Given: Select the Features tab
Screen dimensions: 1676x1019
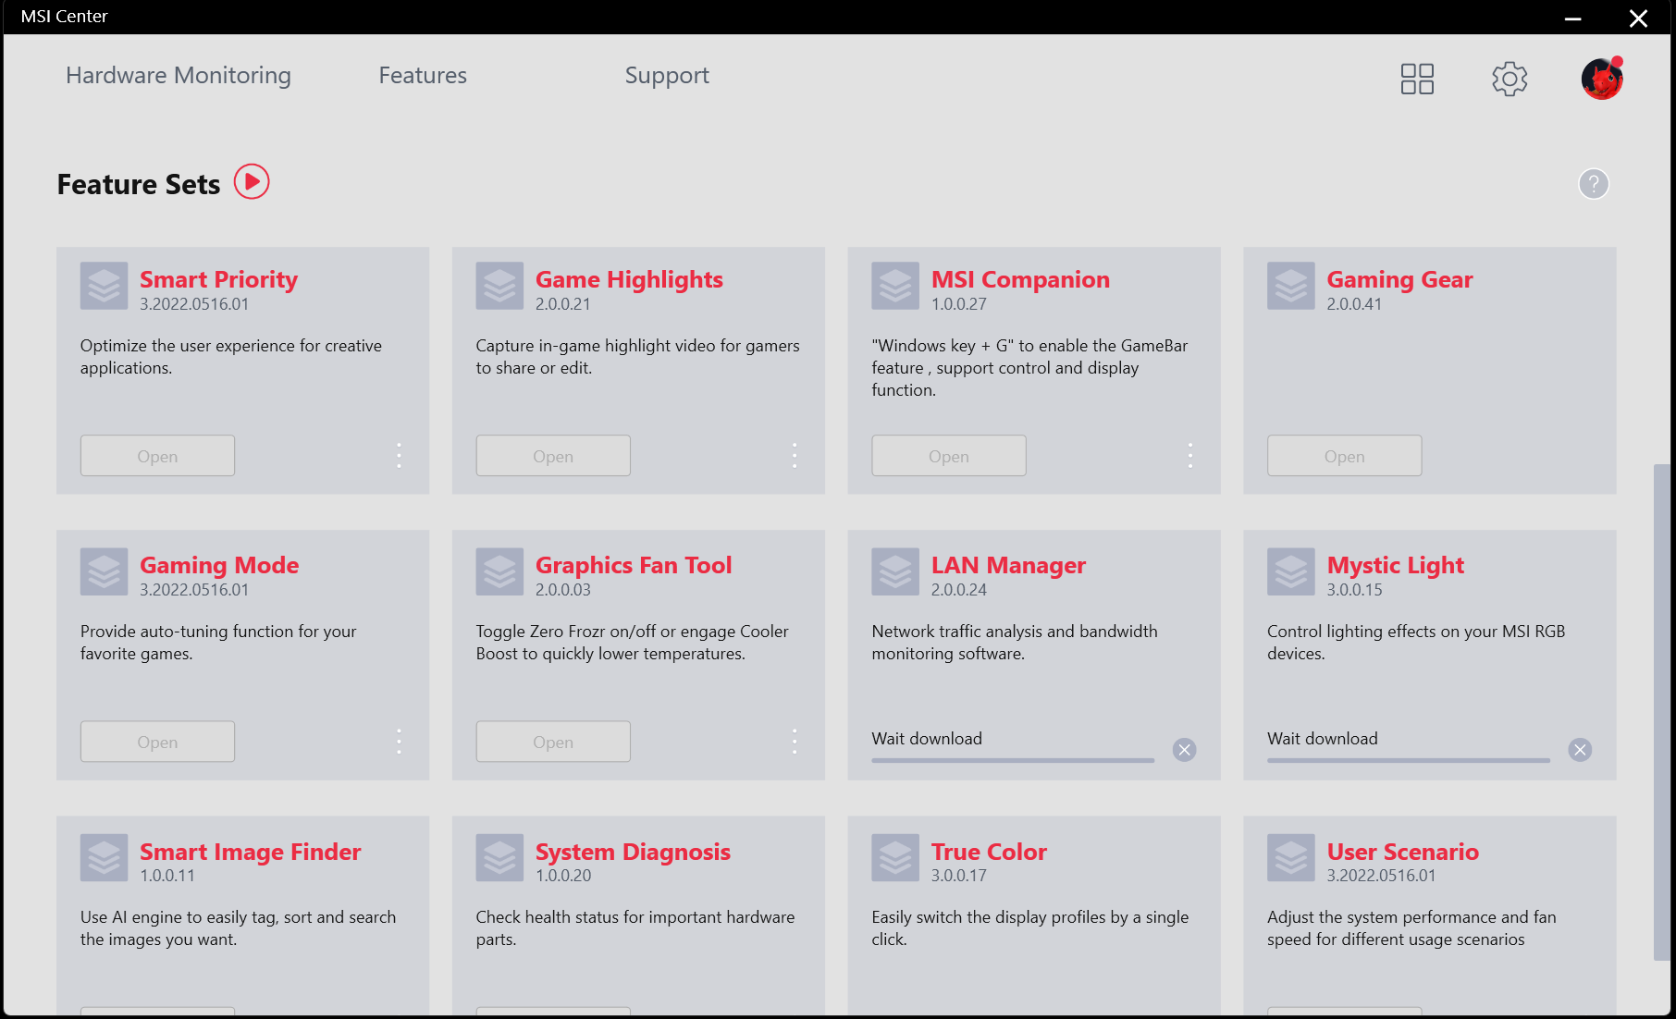Looking at the screenshot, I should coord(423,76).
